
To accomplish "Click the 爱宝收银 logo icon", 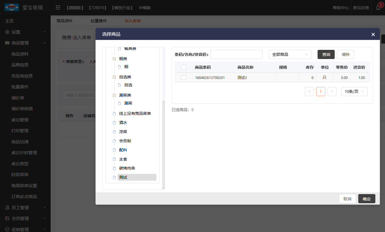I will tap(12, 7).
